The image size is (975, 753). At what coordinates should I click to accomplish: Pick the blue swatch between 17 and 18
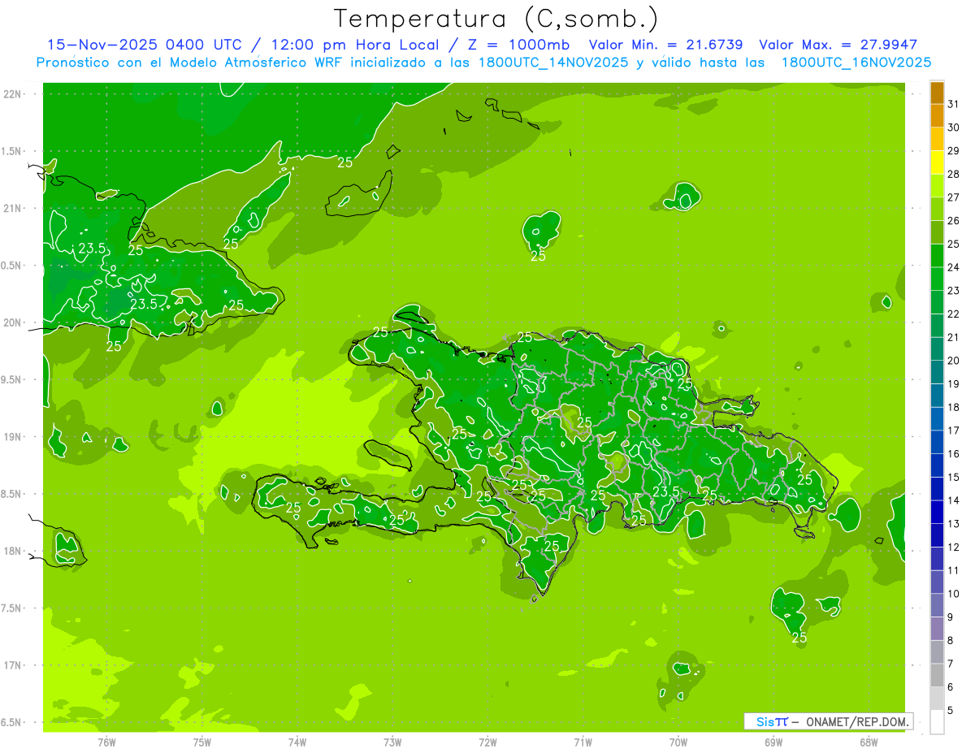click(937, 419)
